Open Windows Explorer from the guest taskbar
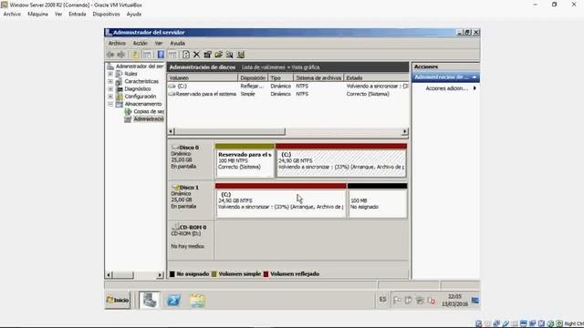Image resolution: width=584 pixels, height=328 pixels. pos(197,300)
